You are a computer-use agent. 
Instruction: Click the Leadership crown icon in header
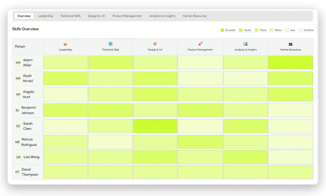point(66,44)
